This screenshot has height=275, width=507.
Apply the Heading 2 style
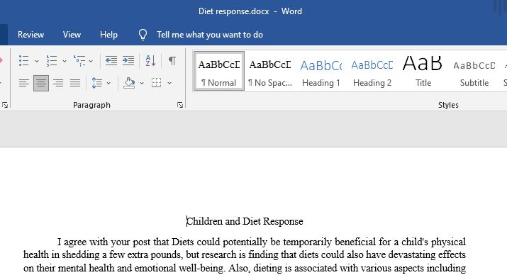pos(372,71)
